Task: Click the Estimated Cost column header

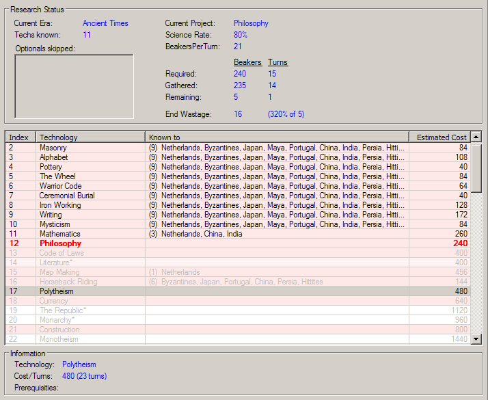Action: (x=439, y=137)
